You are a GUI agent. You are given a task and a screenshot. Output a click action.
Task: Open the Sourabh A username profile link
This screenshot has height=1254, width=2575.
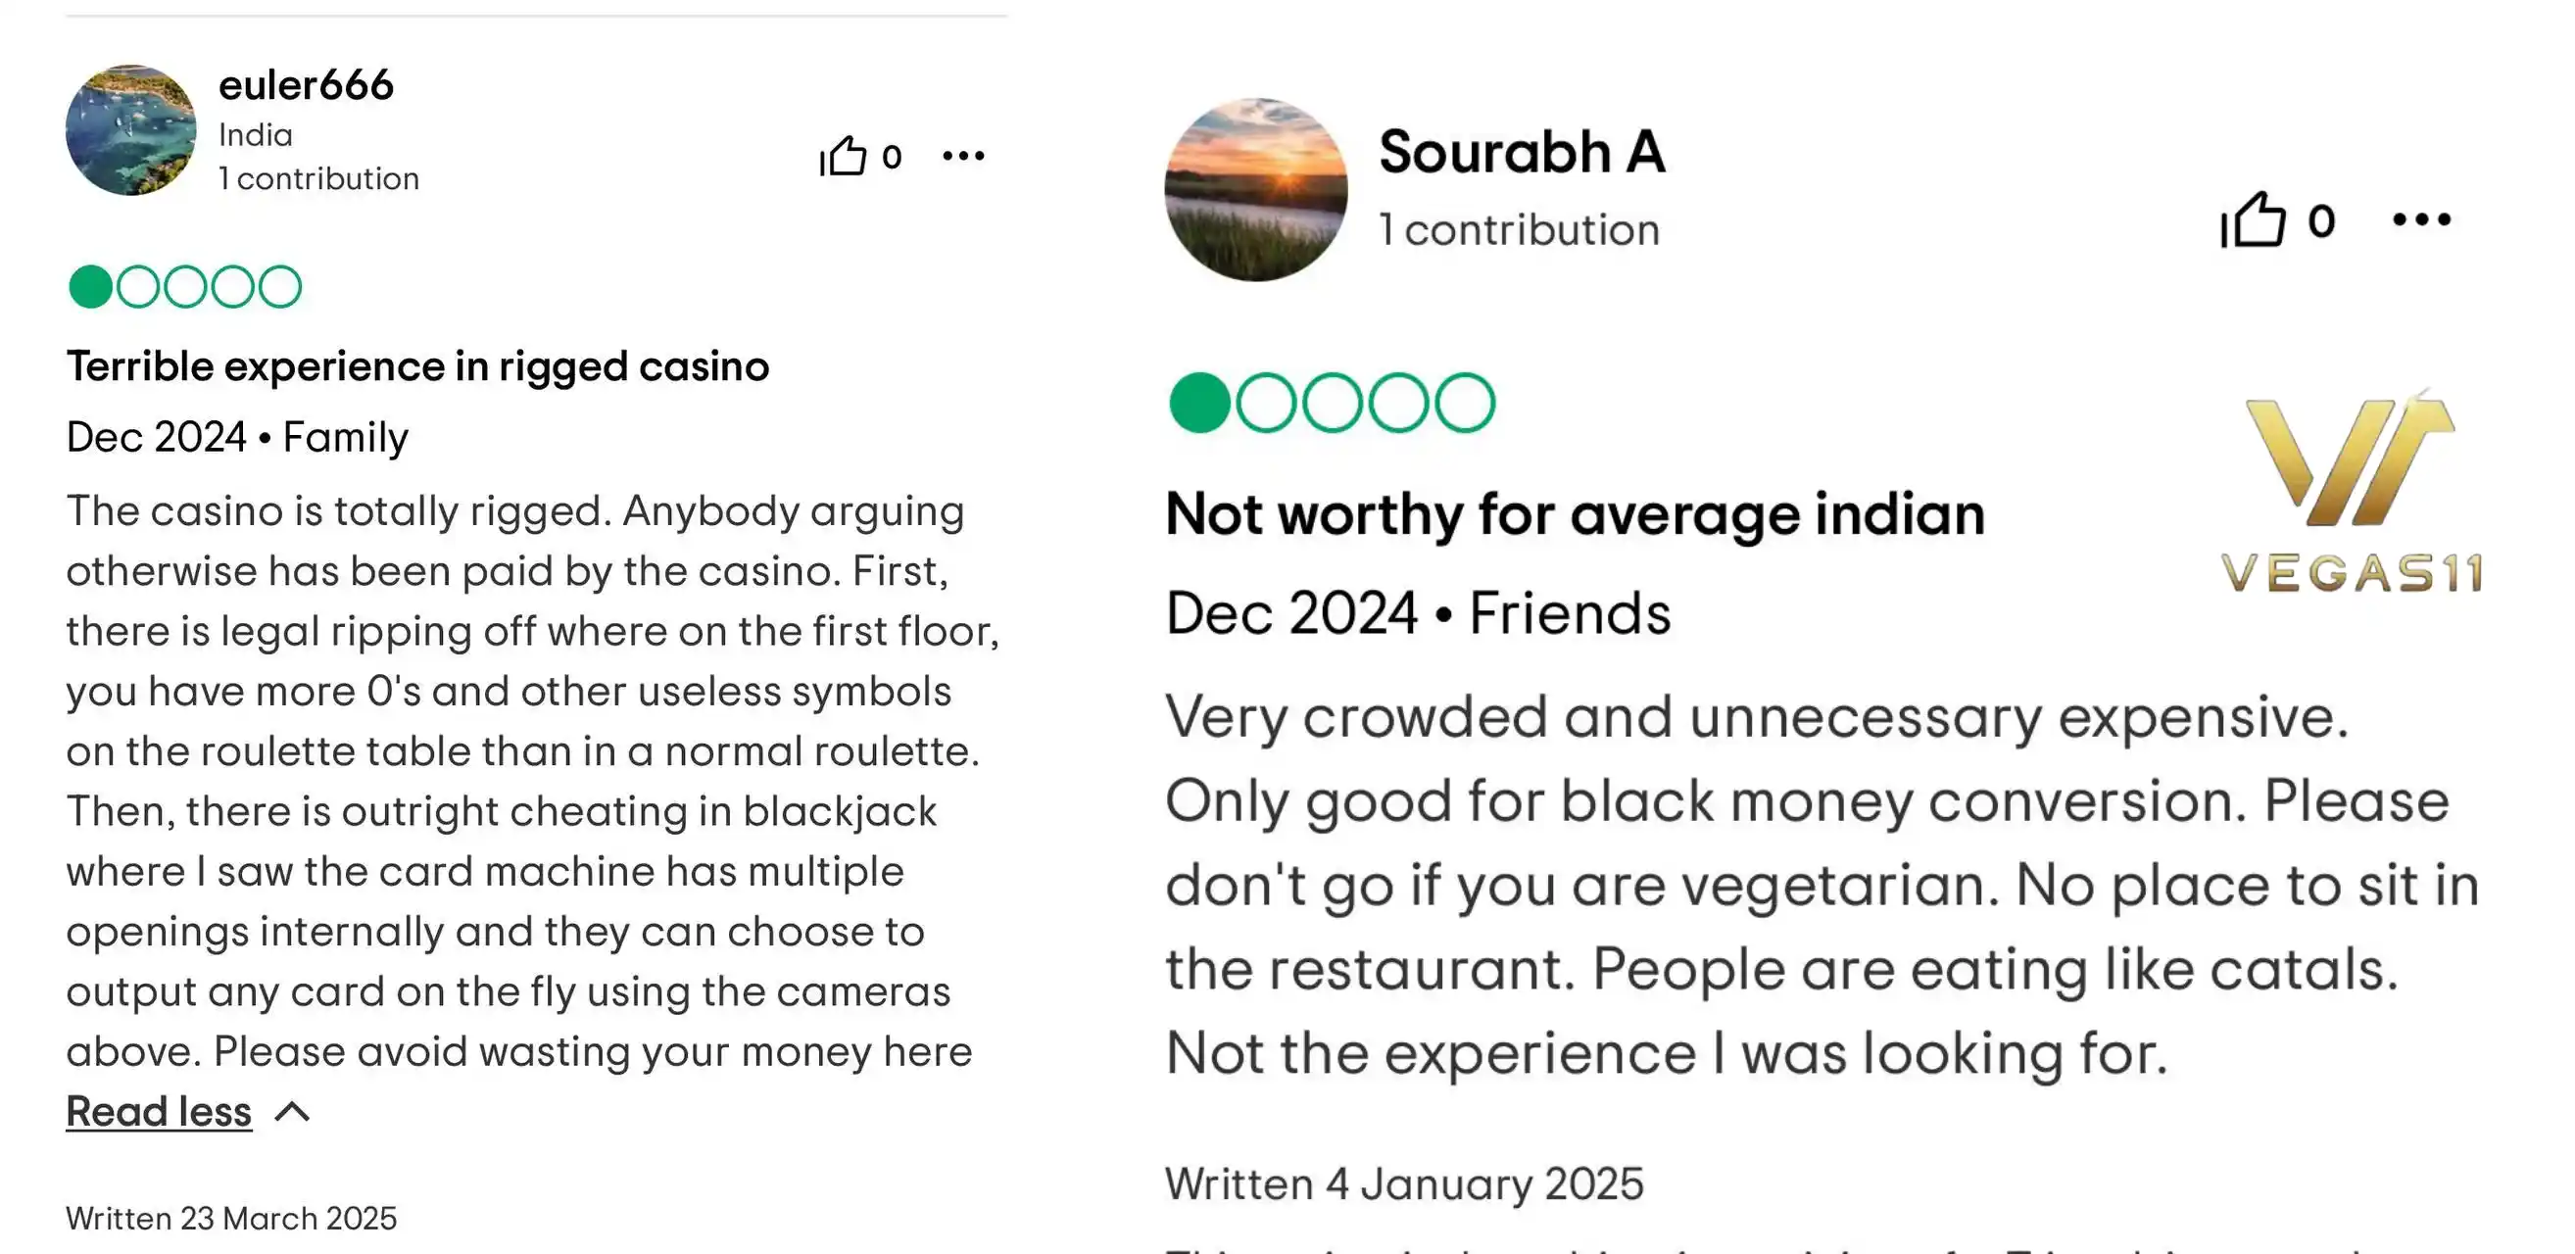[x=1522, y=152]
